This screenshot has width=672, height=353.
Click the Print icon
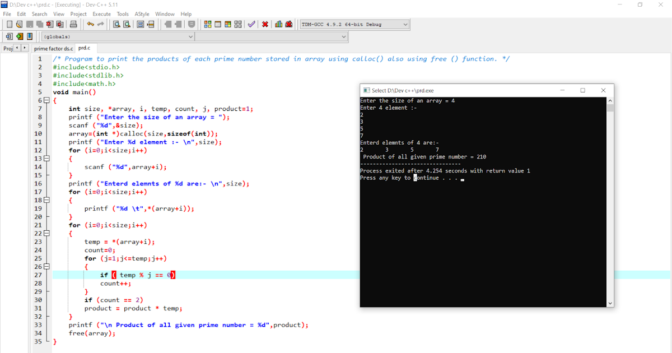click(73, 24)
